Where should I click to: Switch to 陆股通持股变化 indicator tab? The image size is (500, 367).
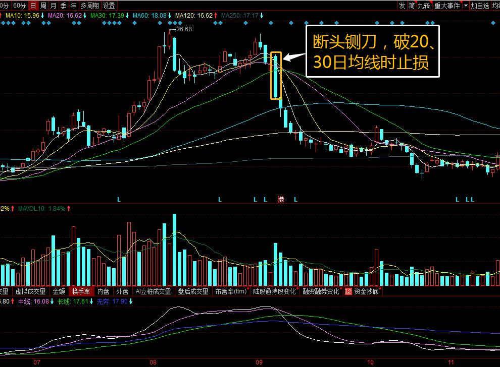[x=275, y=291]
